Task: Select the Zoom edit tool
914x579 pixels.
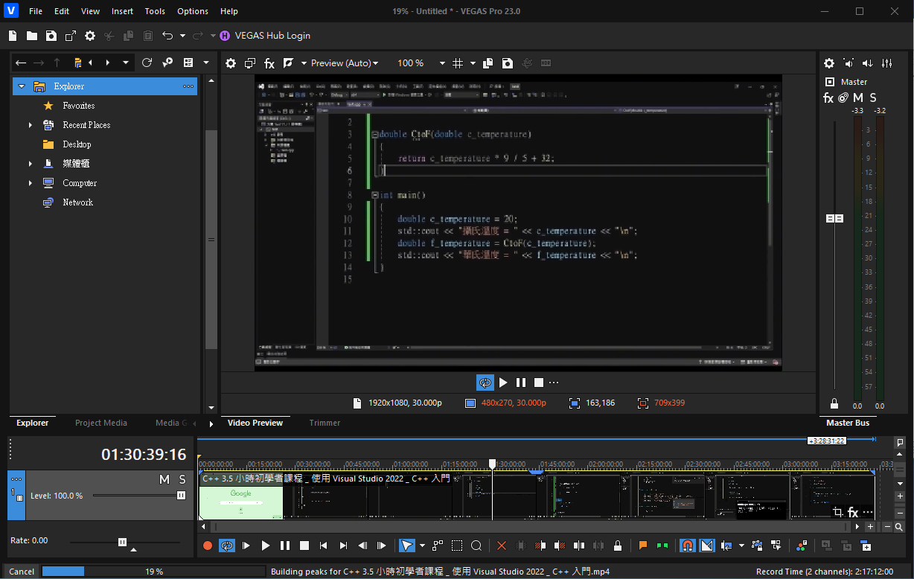Action: 476,546
